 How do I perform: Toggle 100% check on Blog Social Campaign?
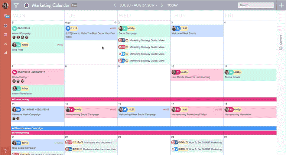[59, 143]
